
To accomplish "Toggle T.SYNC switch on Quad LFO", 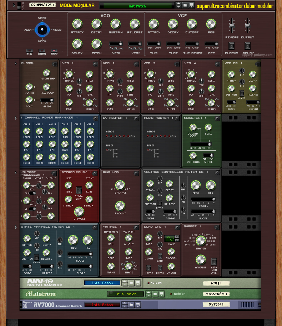I will point(148,268).
